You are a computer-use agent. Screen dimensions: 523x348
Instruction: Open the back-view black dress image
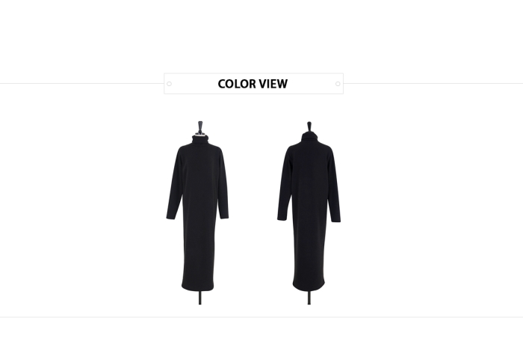pos(309,213)
